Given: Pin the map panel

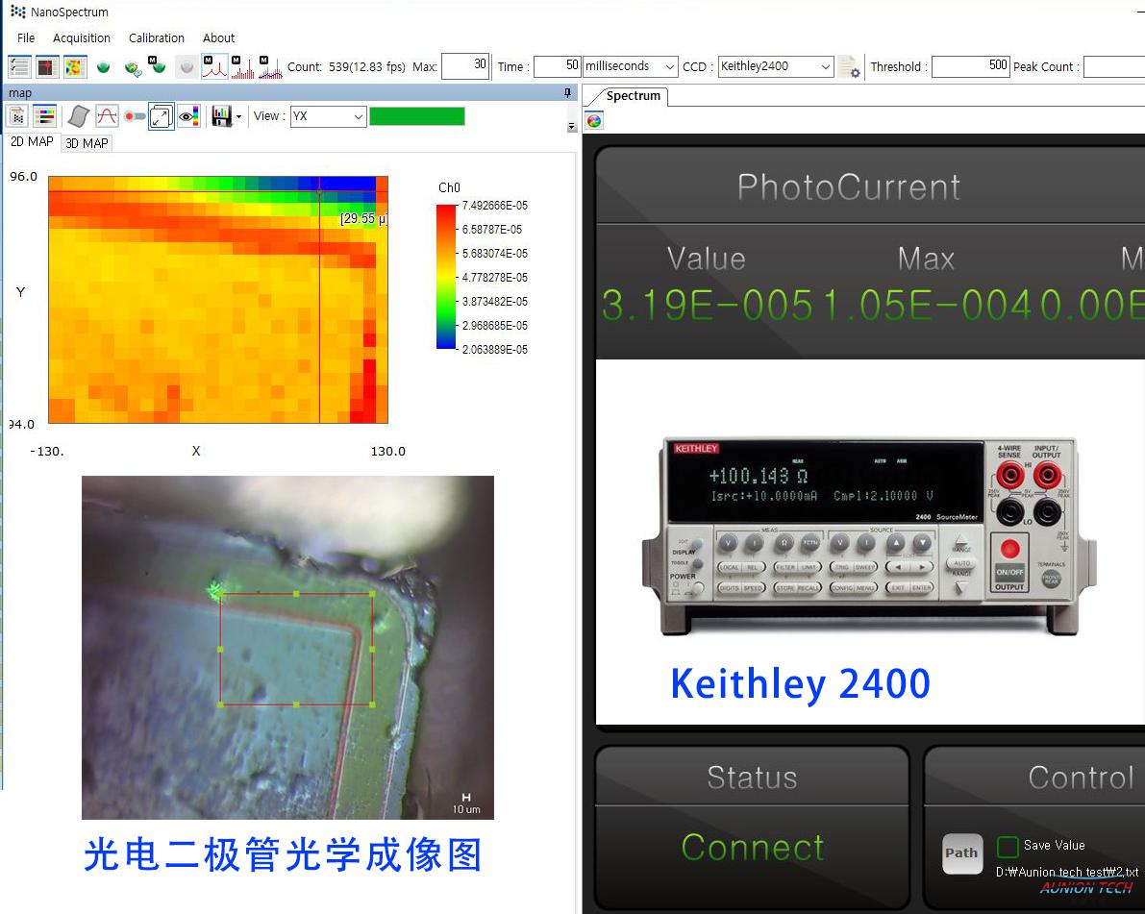Looking at the screenshot, I should click(x=567, y=92).
